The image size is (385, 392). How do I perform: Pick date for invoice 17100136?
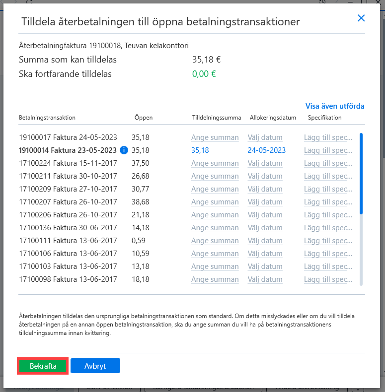[265, 228]
